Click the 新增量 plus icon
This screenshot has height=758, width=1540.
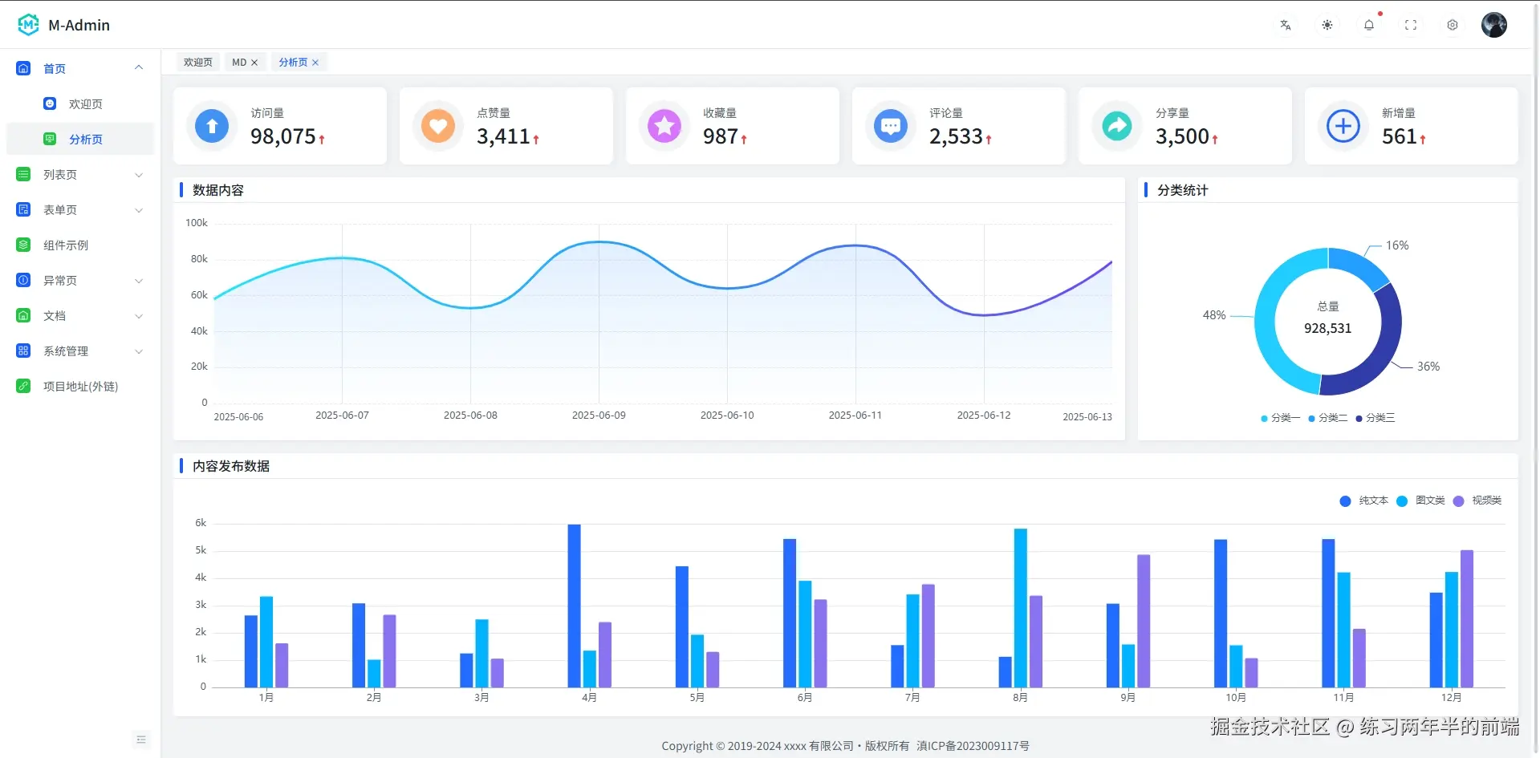(1343, 126)
